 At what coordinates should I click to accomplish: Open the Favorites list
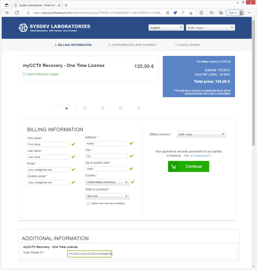tap(212, 13)
